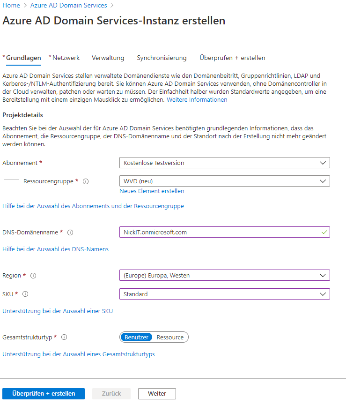Go to the Synchronisierung tab
Image resolution: width=346 pixels, height=405 pixels.
tap(162, 58)
